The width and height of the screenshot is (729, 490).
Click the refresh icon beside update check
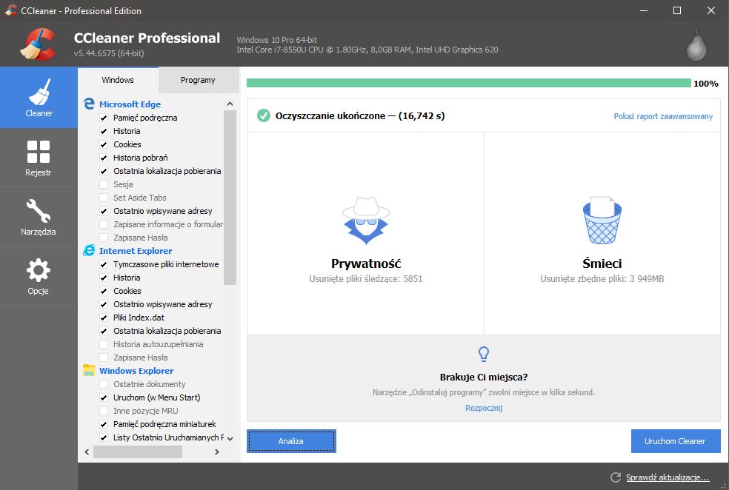coord(616,477)
